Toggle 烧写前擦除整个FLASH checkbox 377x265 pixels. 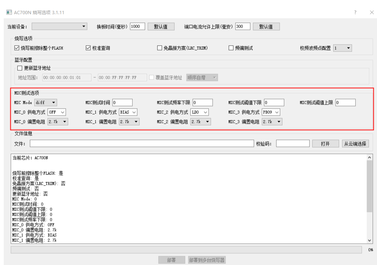17,48
